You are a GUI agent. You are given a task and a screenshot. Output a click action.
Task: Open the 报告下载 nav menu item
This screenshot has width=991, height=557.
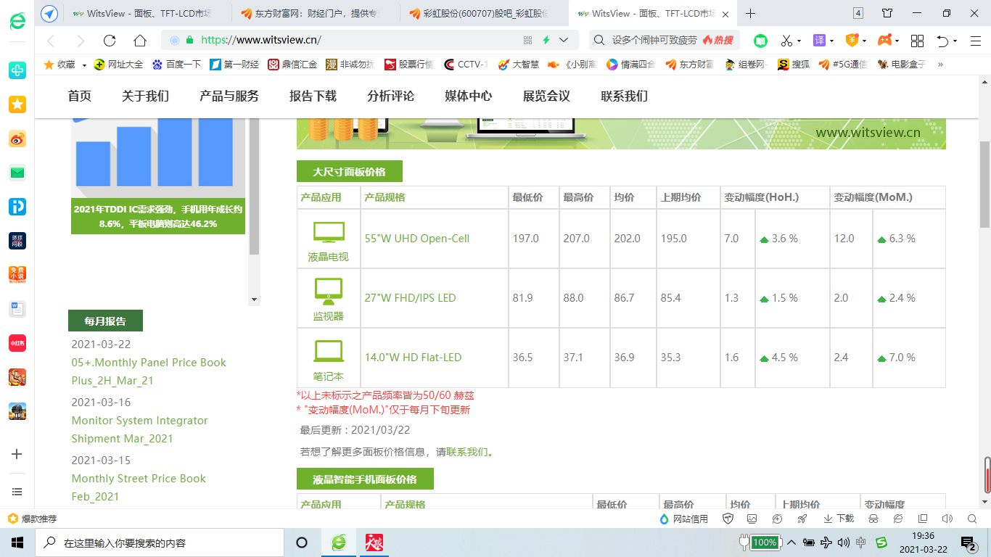pyautogui.click(x=313, y=96)
